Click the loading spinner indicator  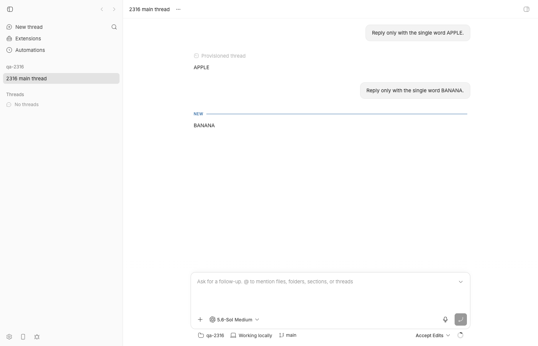point(460,335)
